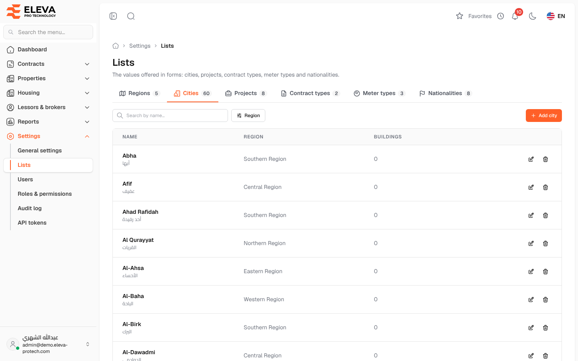Viewport: 578px width, 361px height.
Task: Click the Add city button
Action: coord(544,116)
